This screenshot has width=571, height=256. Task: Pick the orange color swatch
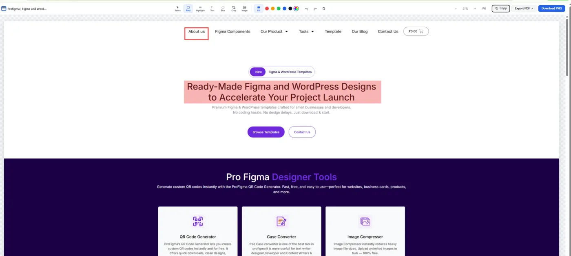pyautogui.click(x=273, y=9)
